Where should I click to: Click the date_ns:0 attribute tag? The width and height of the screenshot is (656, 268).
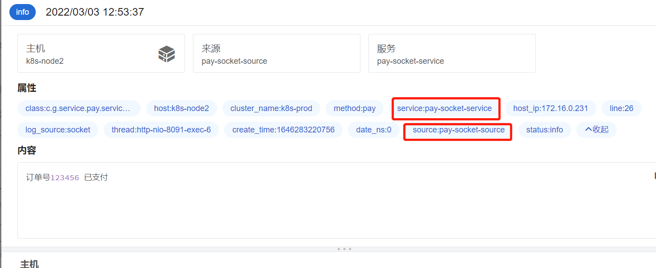(374, 130)
